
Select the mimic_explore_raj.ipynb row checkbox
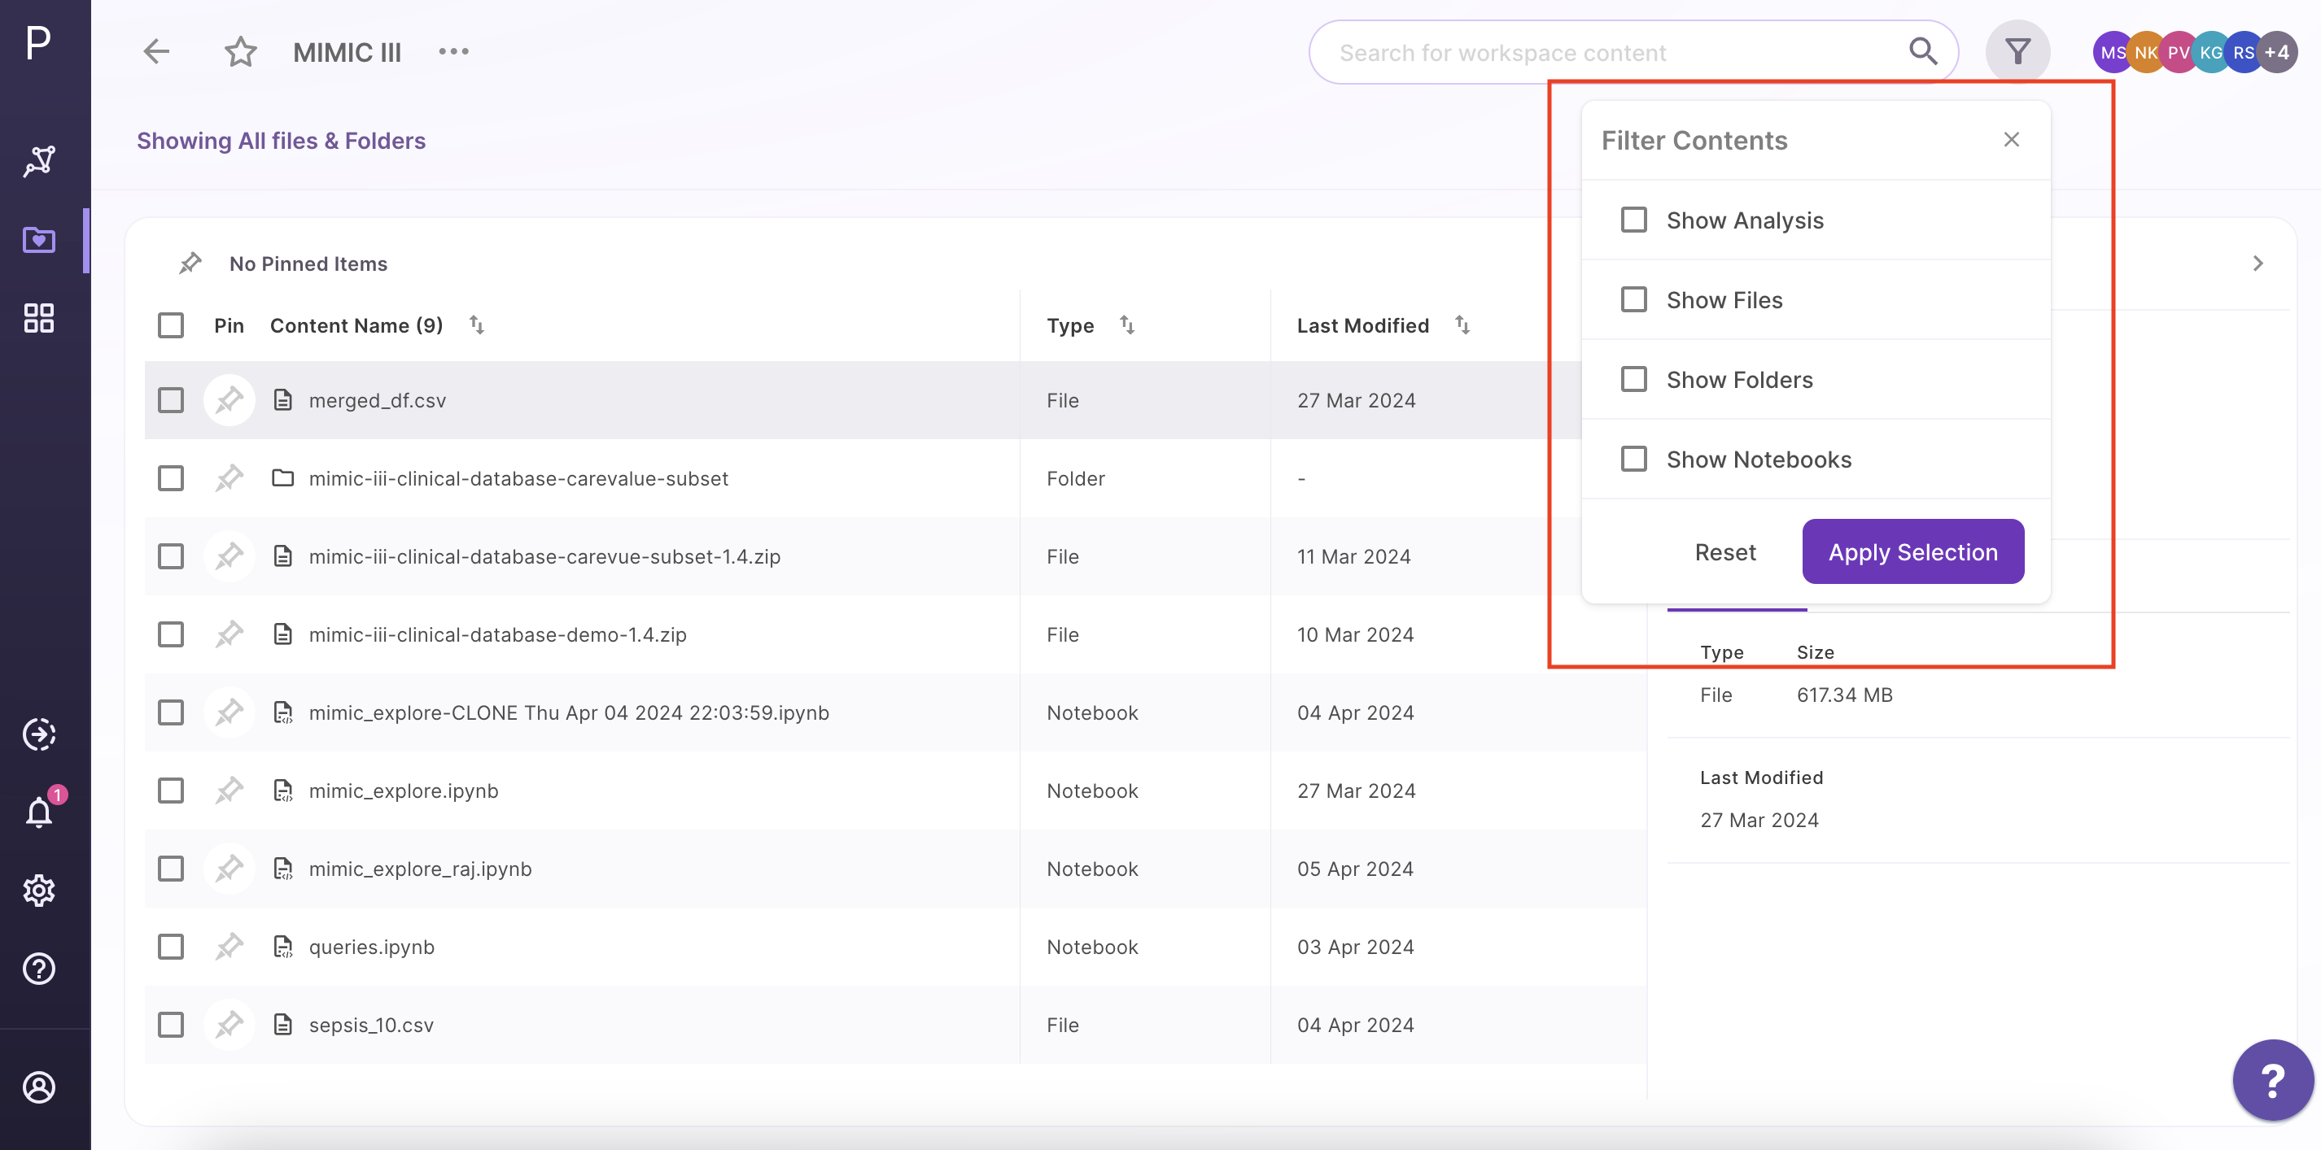170,868
